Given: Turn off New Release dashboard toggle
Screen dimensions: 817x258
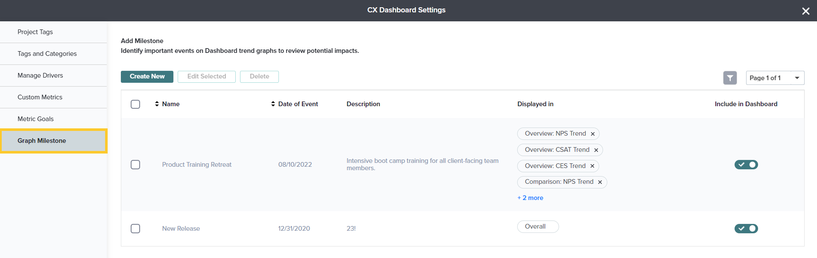Looking at the screenshot, I should click(x=746, y=229).
